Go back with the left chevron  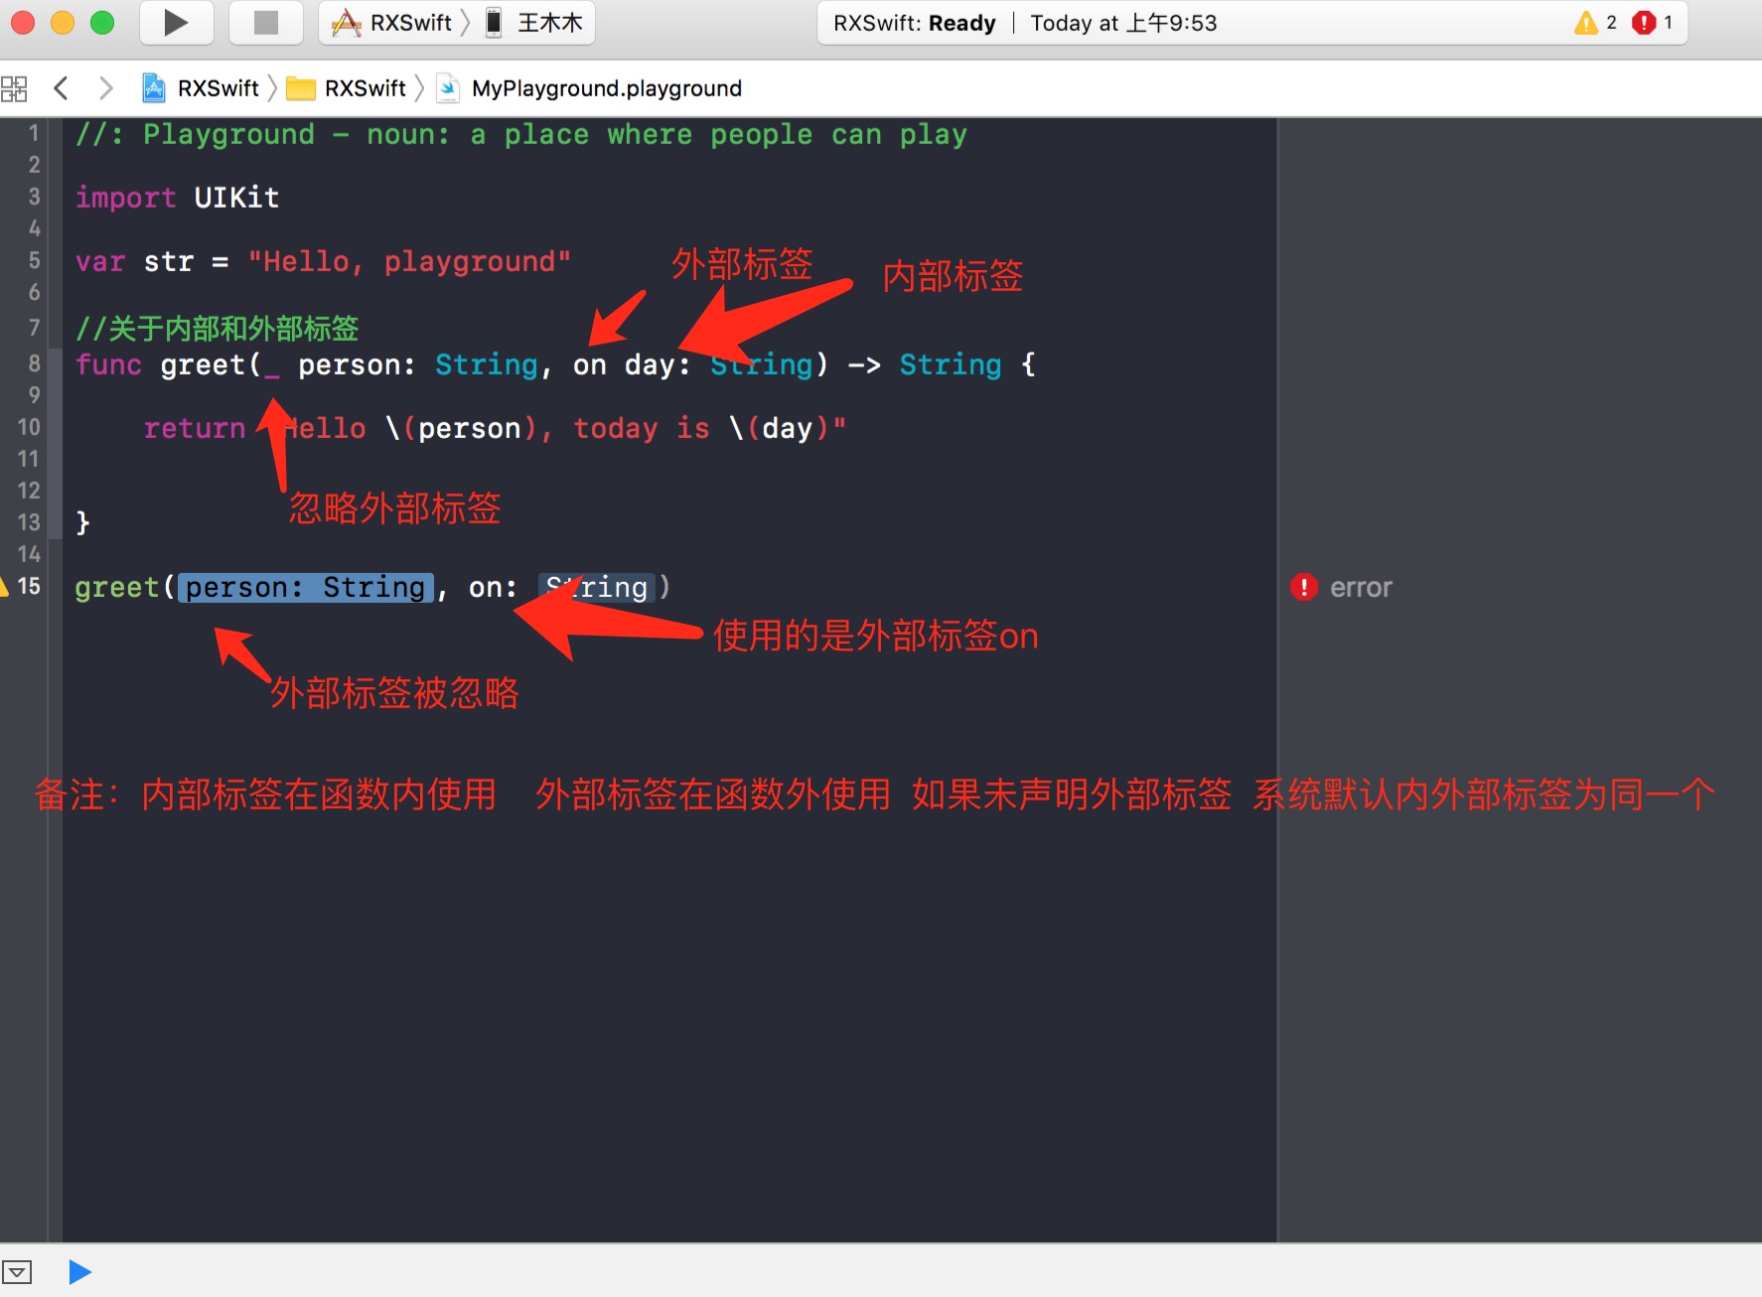pyautogui.click(x=62, y=88)
